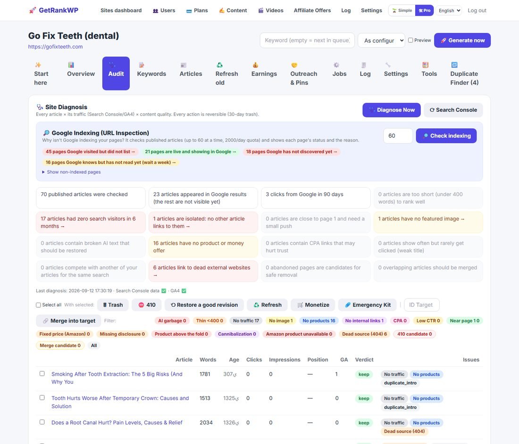Screen dimensions: 519x444
Task: Select the Smoking After Tooth Extraction row checkbox
Action: coord(42,374)
